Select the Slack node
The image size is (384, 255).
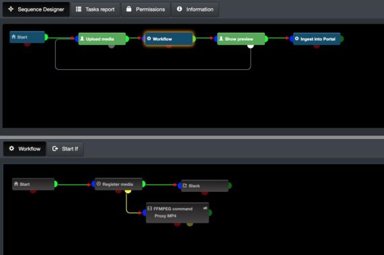204,186
